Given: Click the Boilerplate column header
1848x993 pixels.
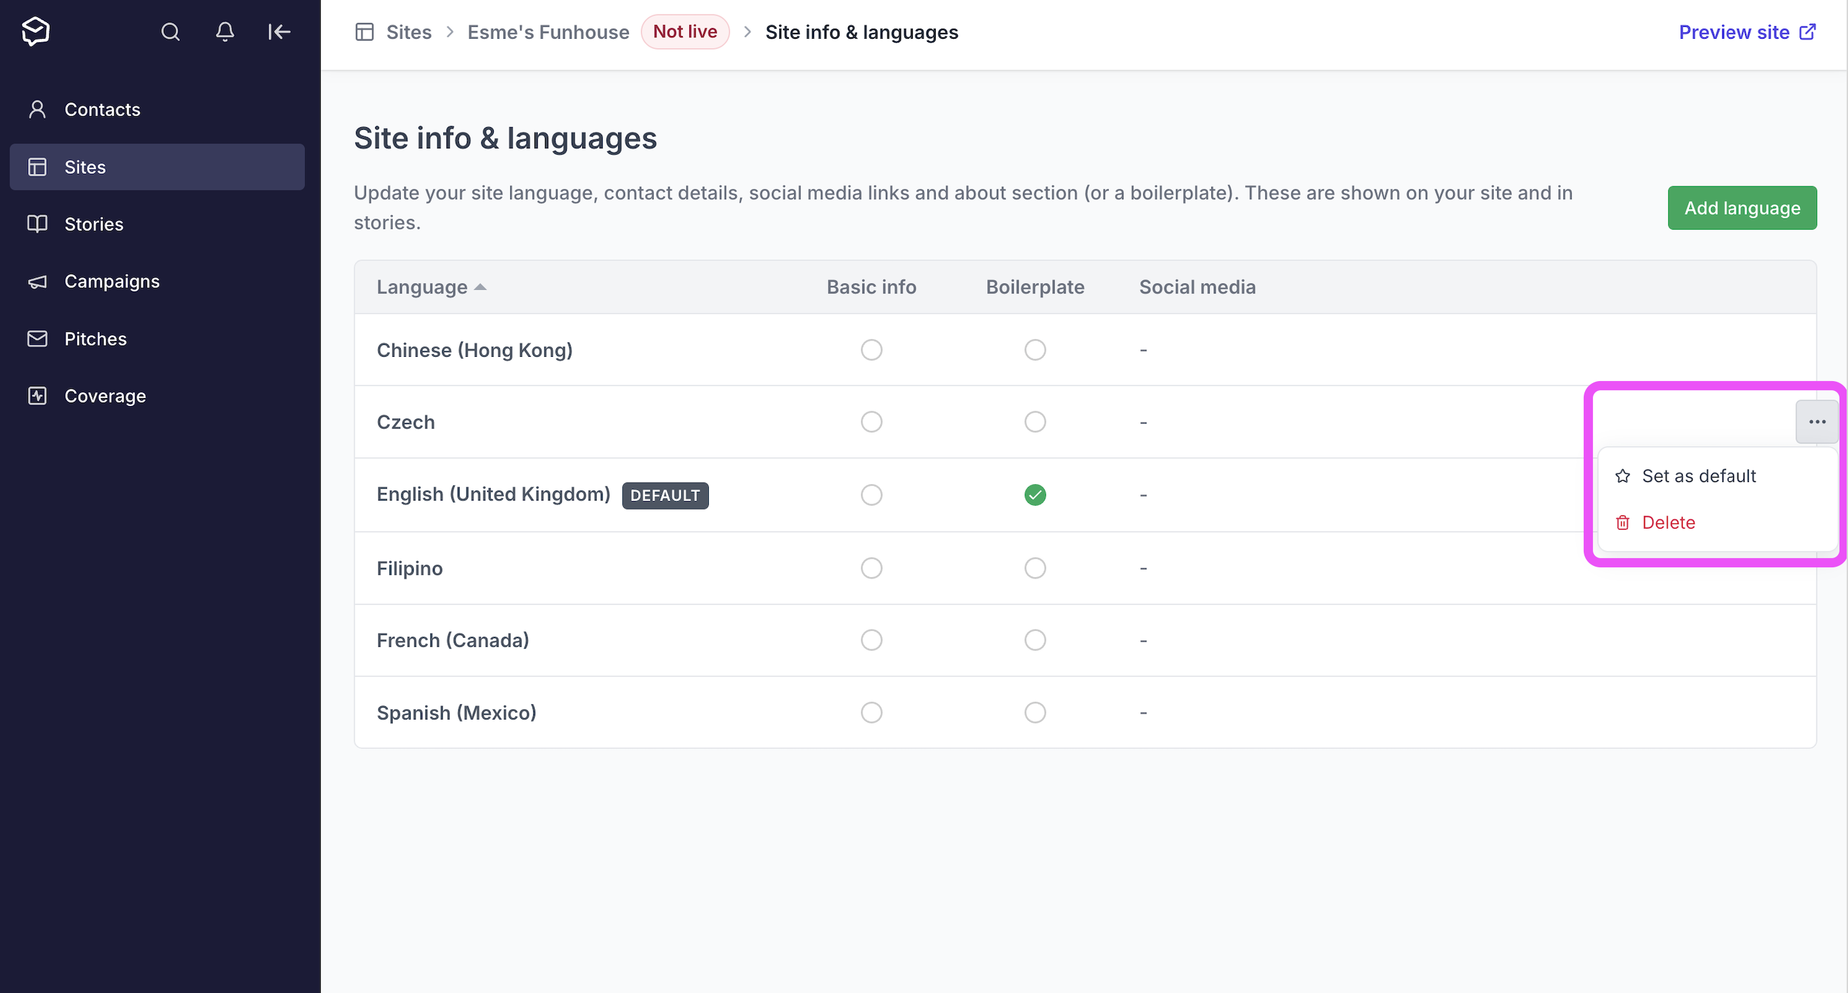Looking at the screenshot, I should coord(1035,287).
